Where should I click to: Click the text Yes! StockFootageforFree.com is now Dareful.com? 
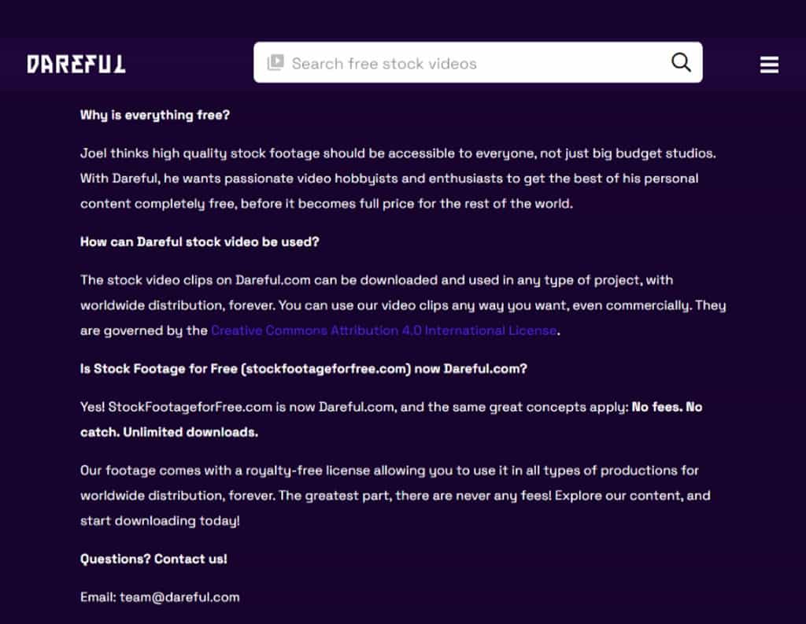click(238, 407)
